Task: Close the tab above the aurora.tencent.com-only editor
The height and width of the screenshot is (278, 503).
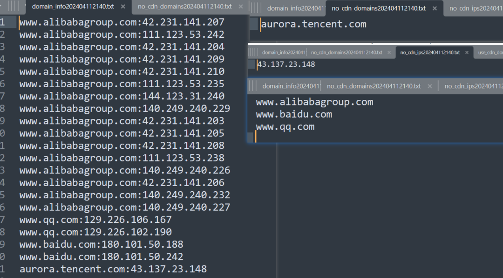Action: (435, 8)
